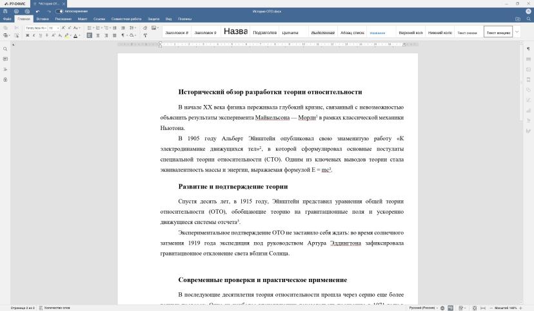Image resolution: width=534 pixels, height=311 pixels.
Task: Apply the Заголовок 9 style
Action: 205,33
